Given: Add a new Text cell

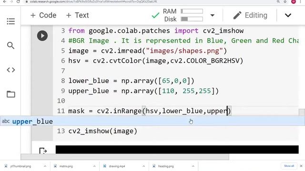Looking at the screenshot, I should (77, 15).
